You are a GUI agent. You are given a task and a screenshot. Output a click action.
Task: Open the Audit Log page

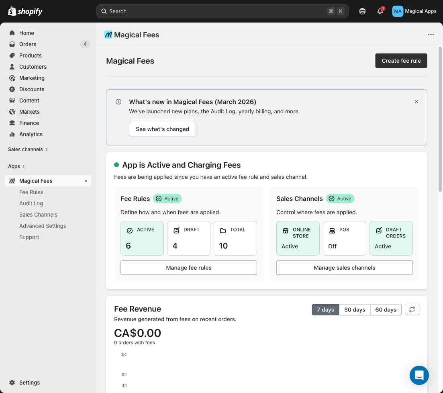31,203
